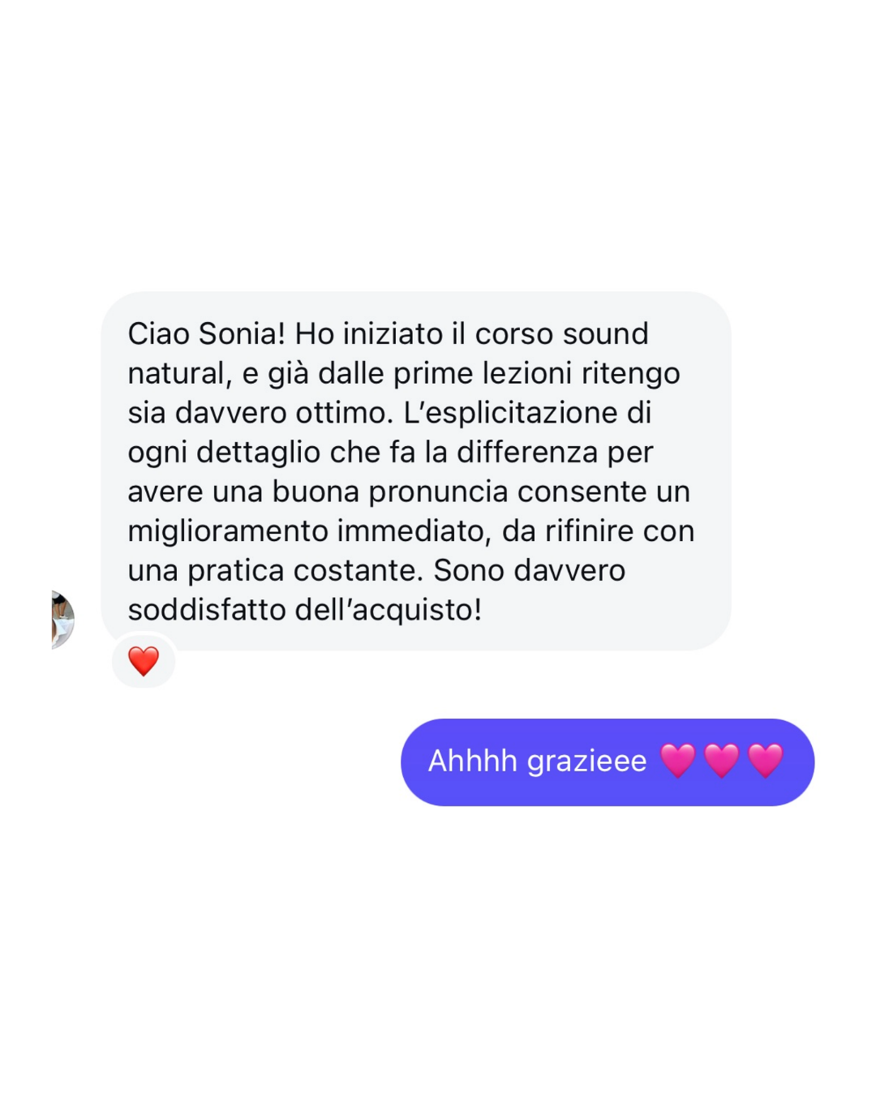Viewport: 876px width, 1095px height.
Task: Click the word 'natural,' in the message
Action: [x=181, y=373]
